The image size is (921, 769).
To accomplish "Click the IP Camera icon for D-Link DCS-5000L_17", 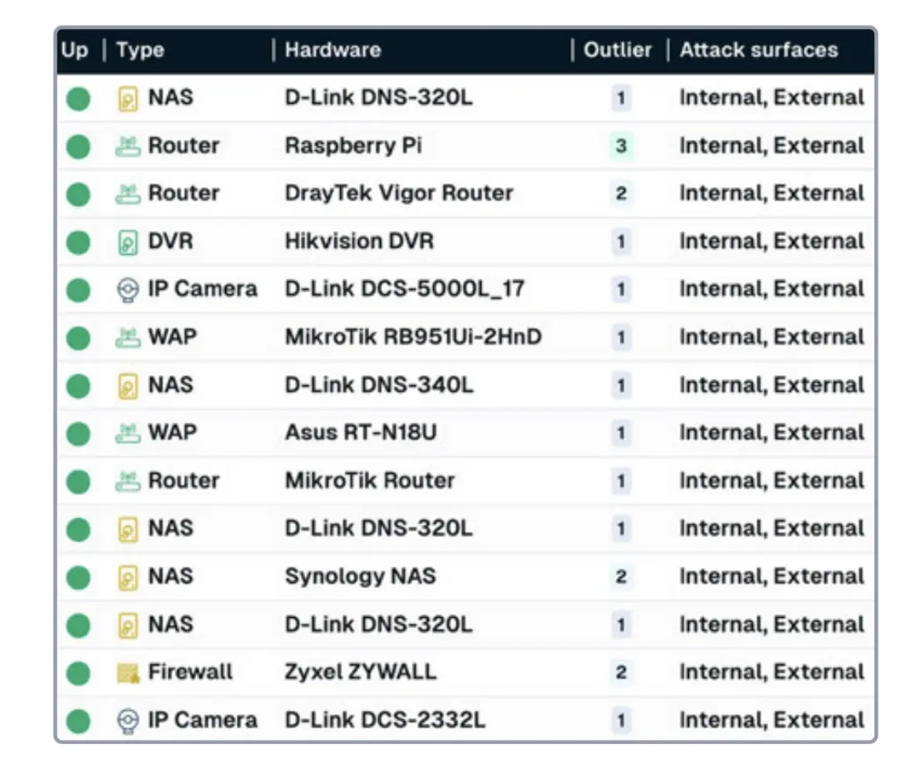I will [x=127, y=290].
